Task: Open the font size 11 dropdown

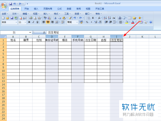Action: point(25,22)
